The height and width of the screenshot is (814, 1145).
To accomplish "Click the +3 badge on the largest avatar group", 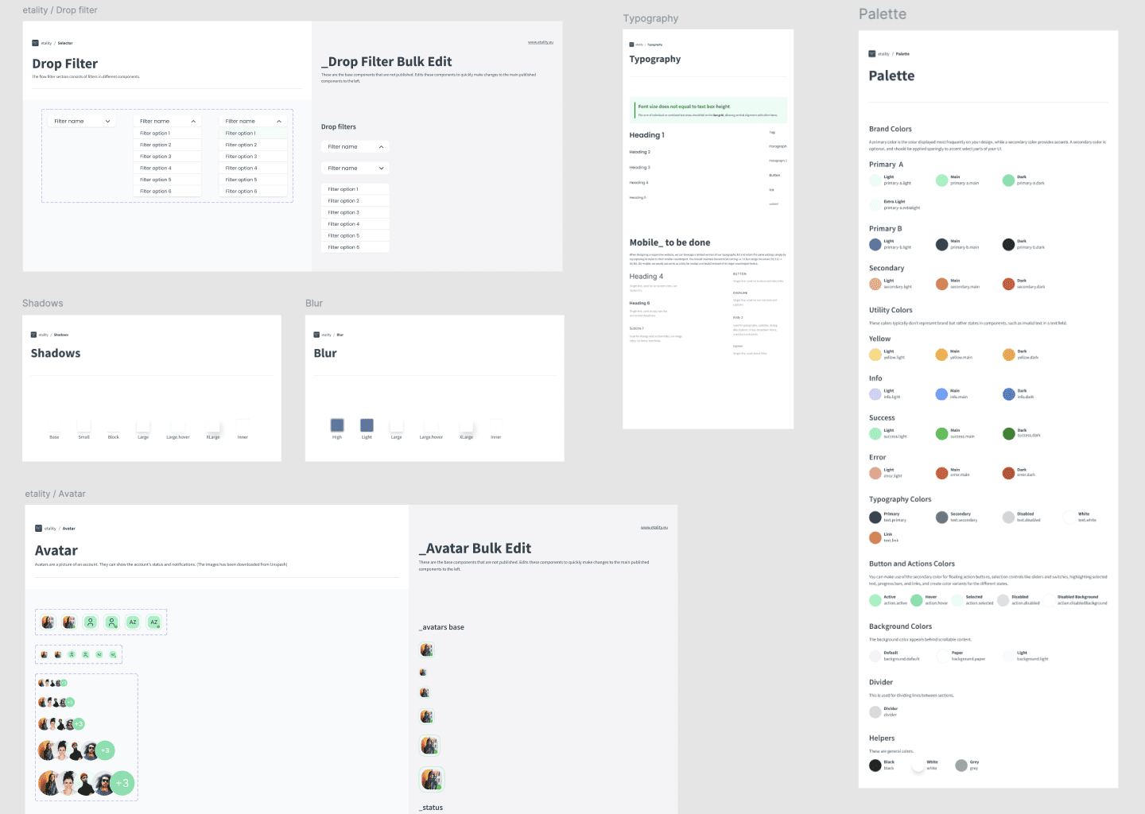I will [x=122, y=783].
